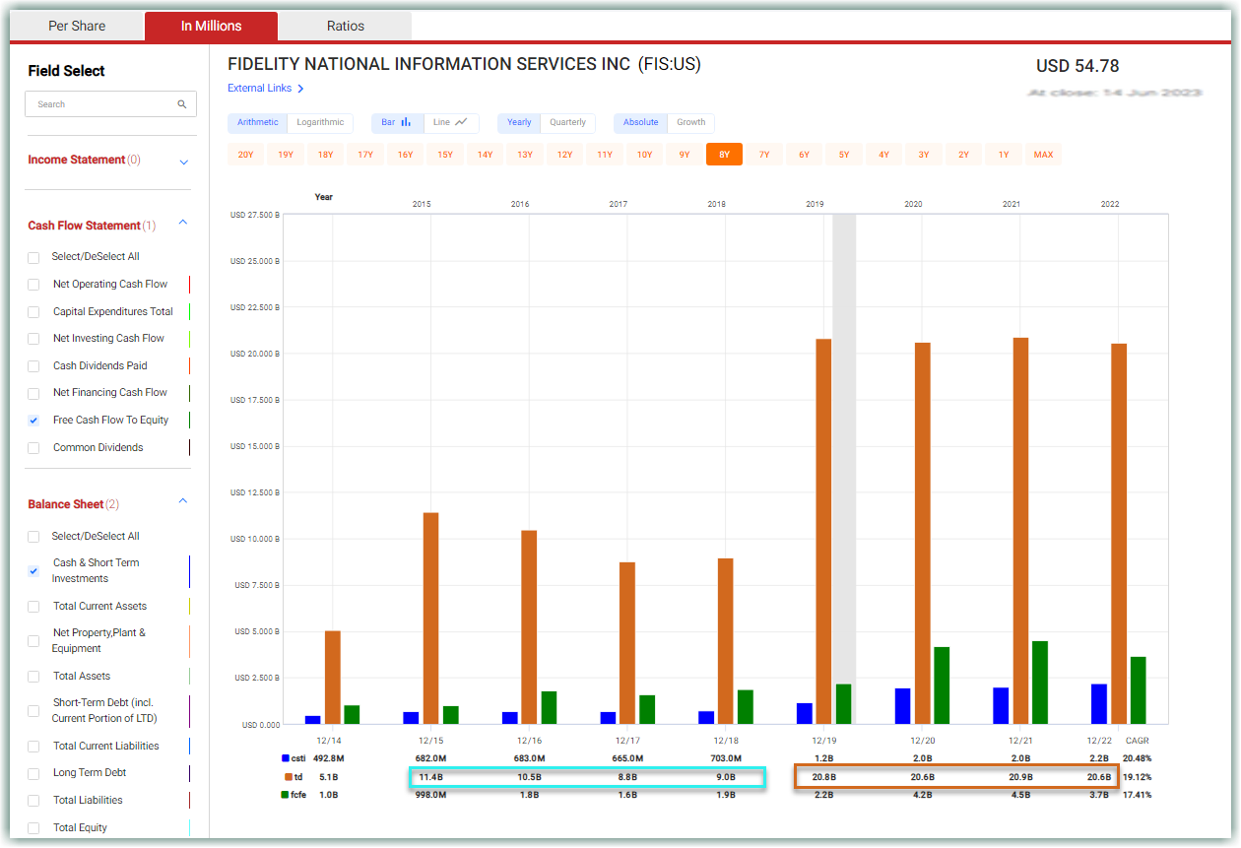
Task: Select Growth values mode
Action: pyautogui.click(x=691, y=123)
